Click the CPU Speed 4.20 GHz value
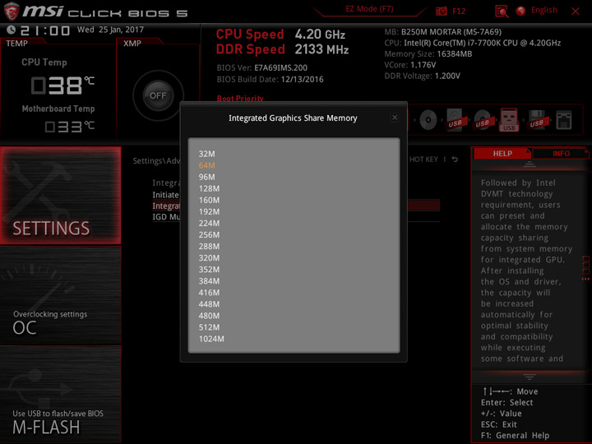This screenshot has width=592, height=444. point(320,35)
